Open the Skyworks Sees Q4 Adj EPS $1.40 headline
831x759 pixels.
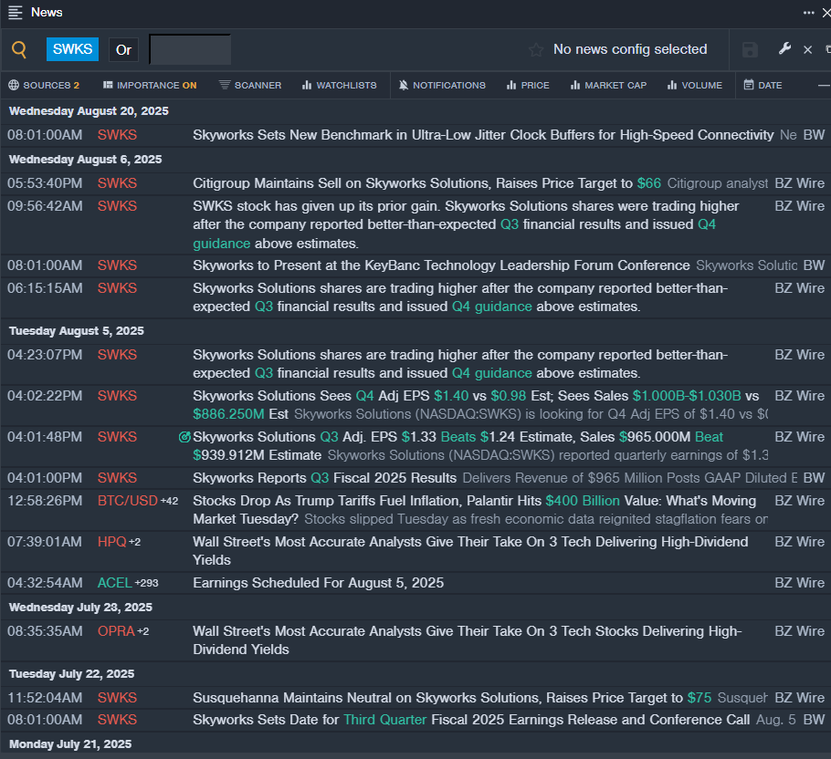click(476, 405)
